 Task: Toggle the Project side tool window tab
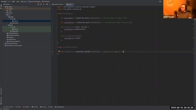(x=1, y=6)
